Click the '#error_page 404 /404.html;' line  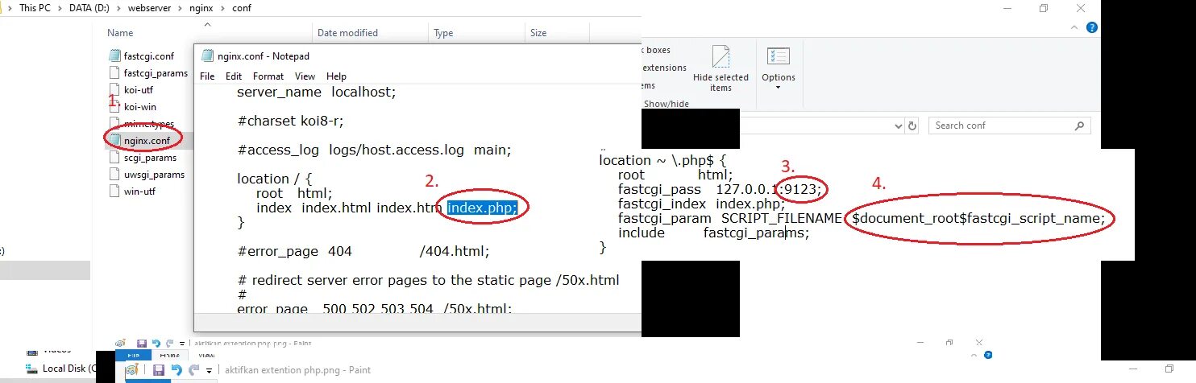coord(363,251)
